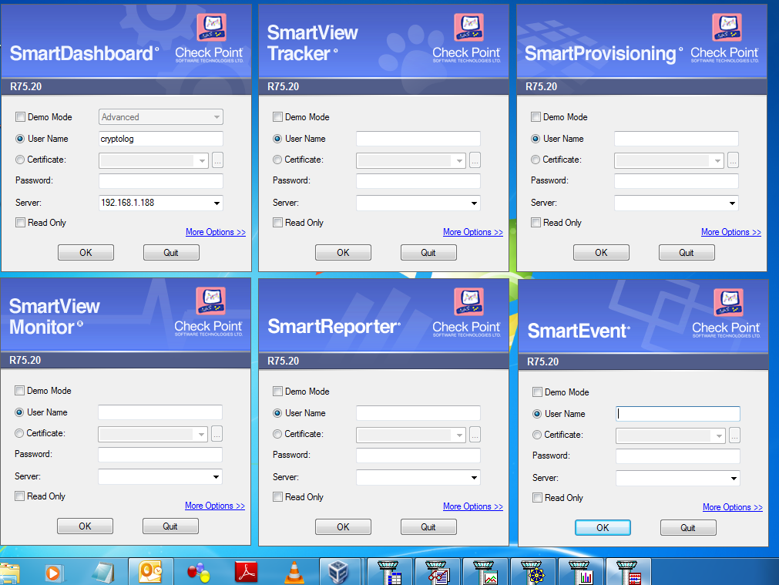The image size is (779, 585).
Task: Open the Server dropdown in SmartProvisioning
Action: (732, 203)
